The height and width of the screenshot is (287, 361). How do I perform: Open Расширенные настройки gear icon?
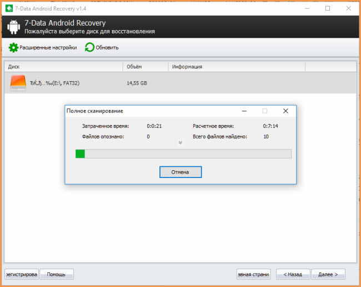coord(13,47)
